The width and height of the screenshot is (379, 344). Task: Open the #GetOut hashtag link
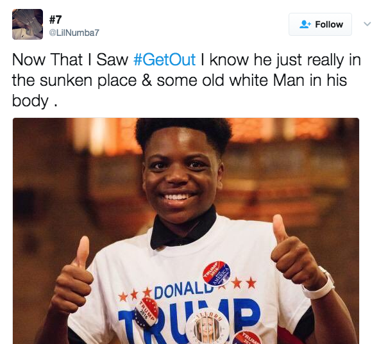click(x=164, y=60)
